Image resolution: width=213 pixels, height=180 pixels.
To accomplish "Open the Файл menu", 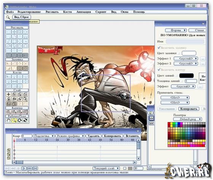I will coord(10,12).
